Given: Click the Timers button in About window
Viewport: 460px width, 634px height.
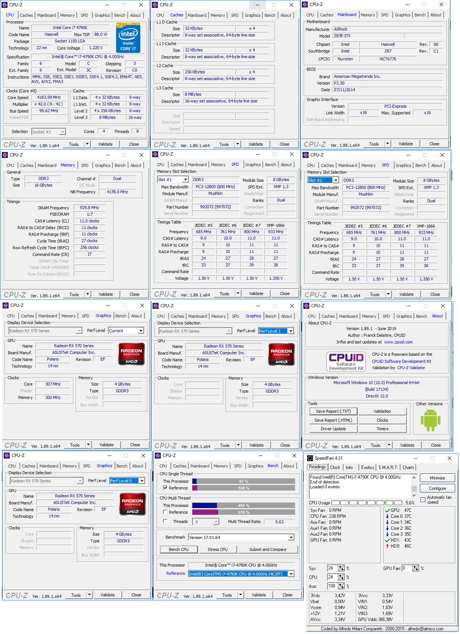Looking at the screenshot, I should pyautogui.click(x=382, y=429).
